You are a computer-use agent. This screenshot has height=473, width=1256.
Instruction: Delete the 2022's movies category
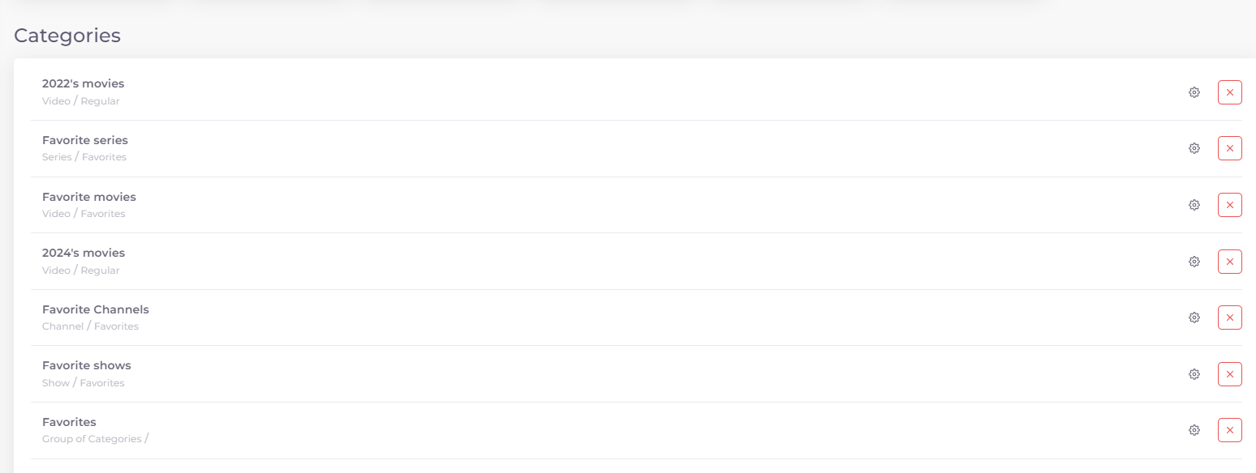pyautogui.click(x=1230, y=92)
